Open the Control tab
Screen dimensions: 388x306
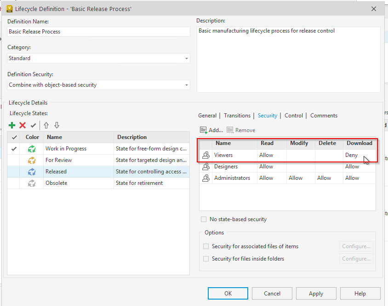(x=293, y=115)
